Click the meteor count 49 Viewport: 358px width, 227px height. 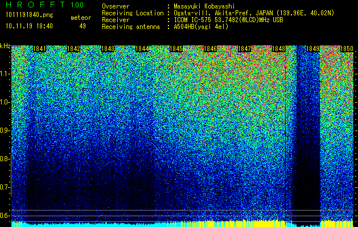[x=83, y=26]
